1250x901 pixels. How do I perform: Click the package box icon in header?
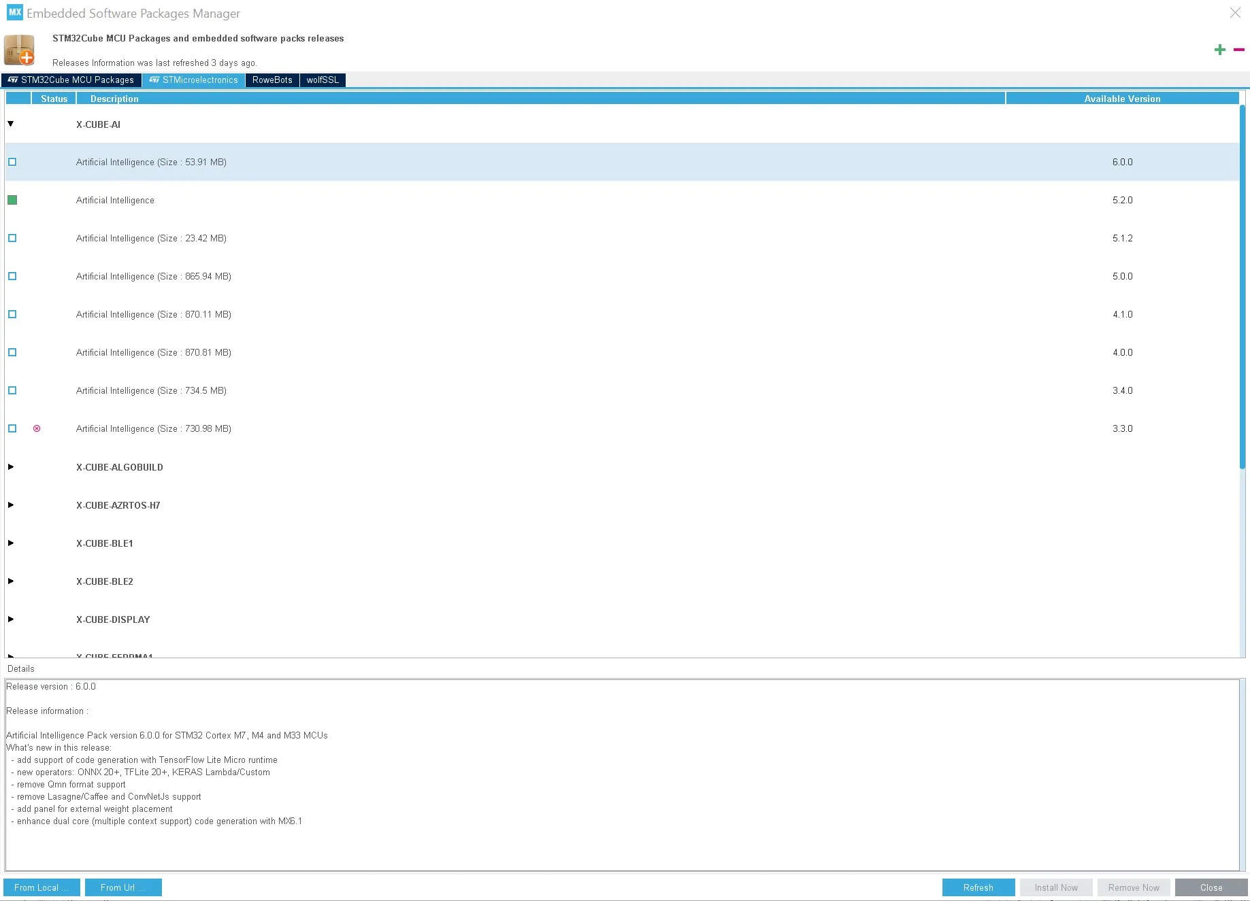click(20, 50)
